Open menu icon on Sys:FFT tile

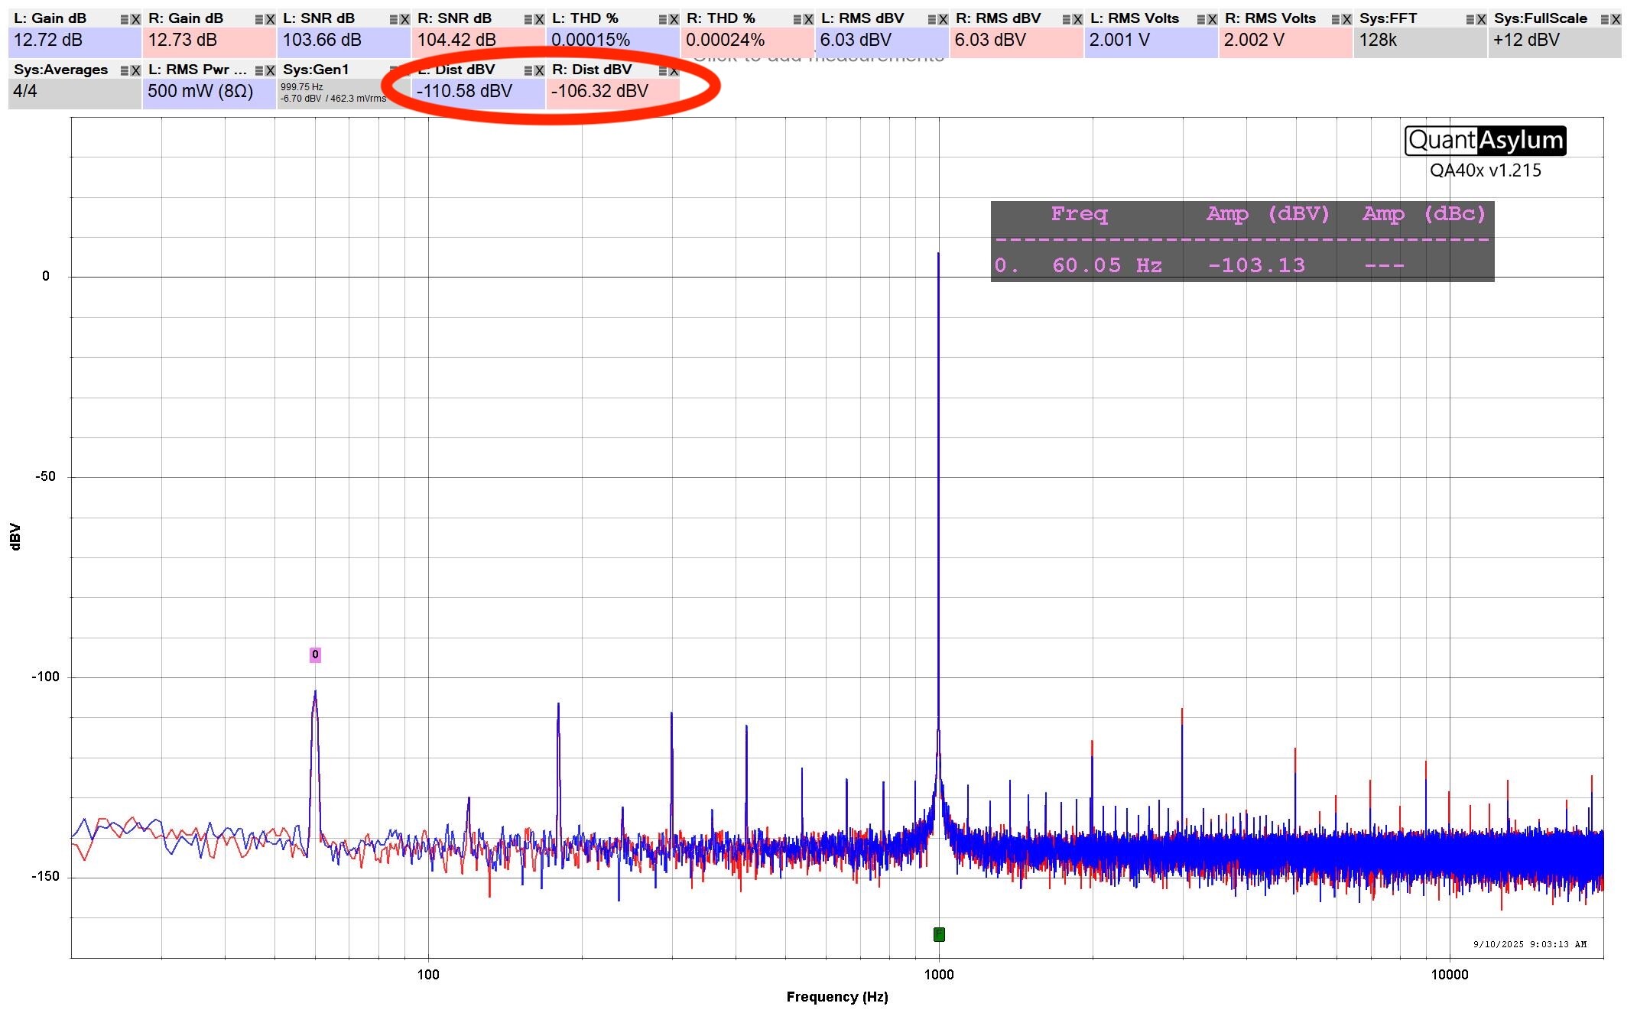1470,19
